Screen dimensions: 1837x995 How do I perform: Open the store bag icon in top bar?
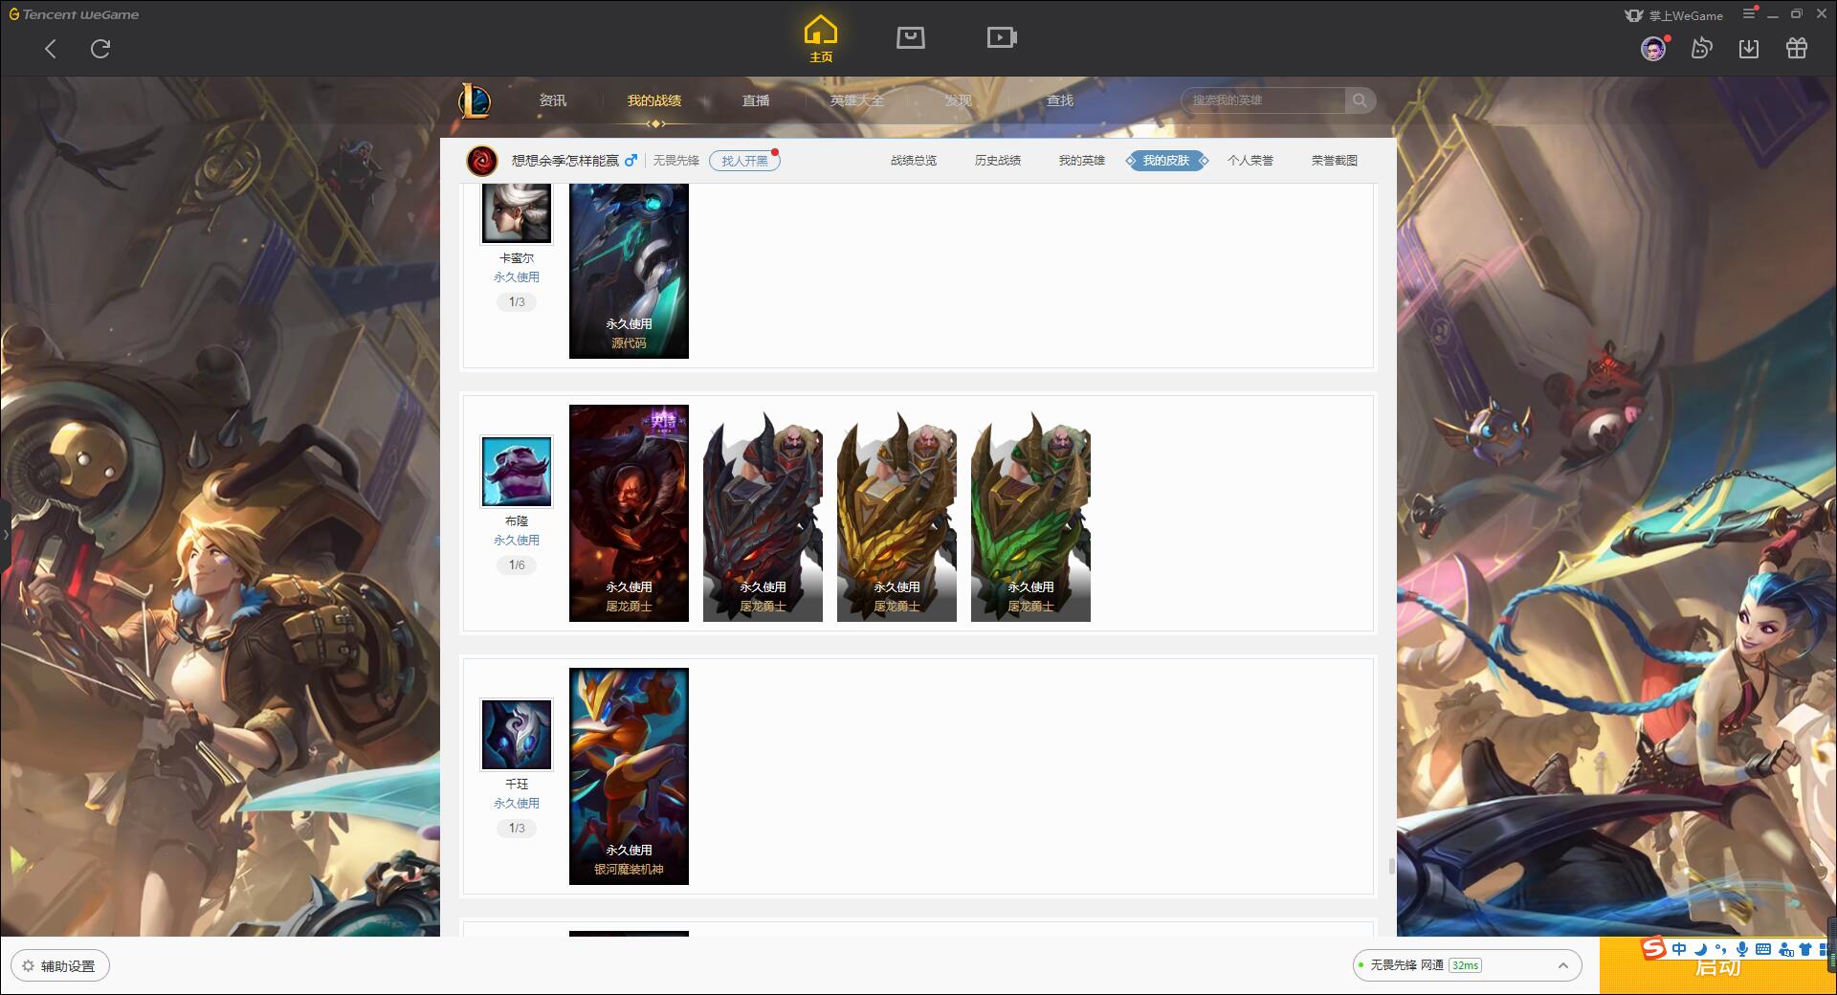pos(911,37)
